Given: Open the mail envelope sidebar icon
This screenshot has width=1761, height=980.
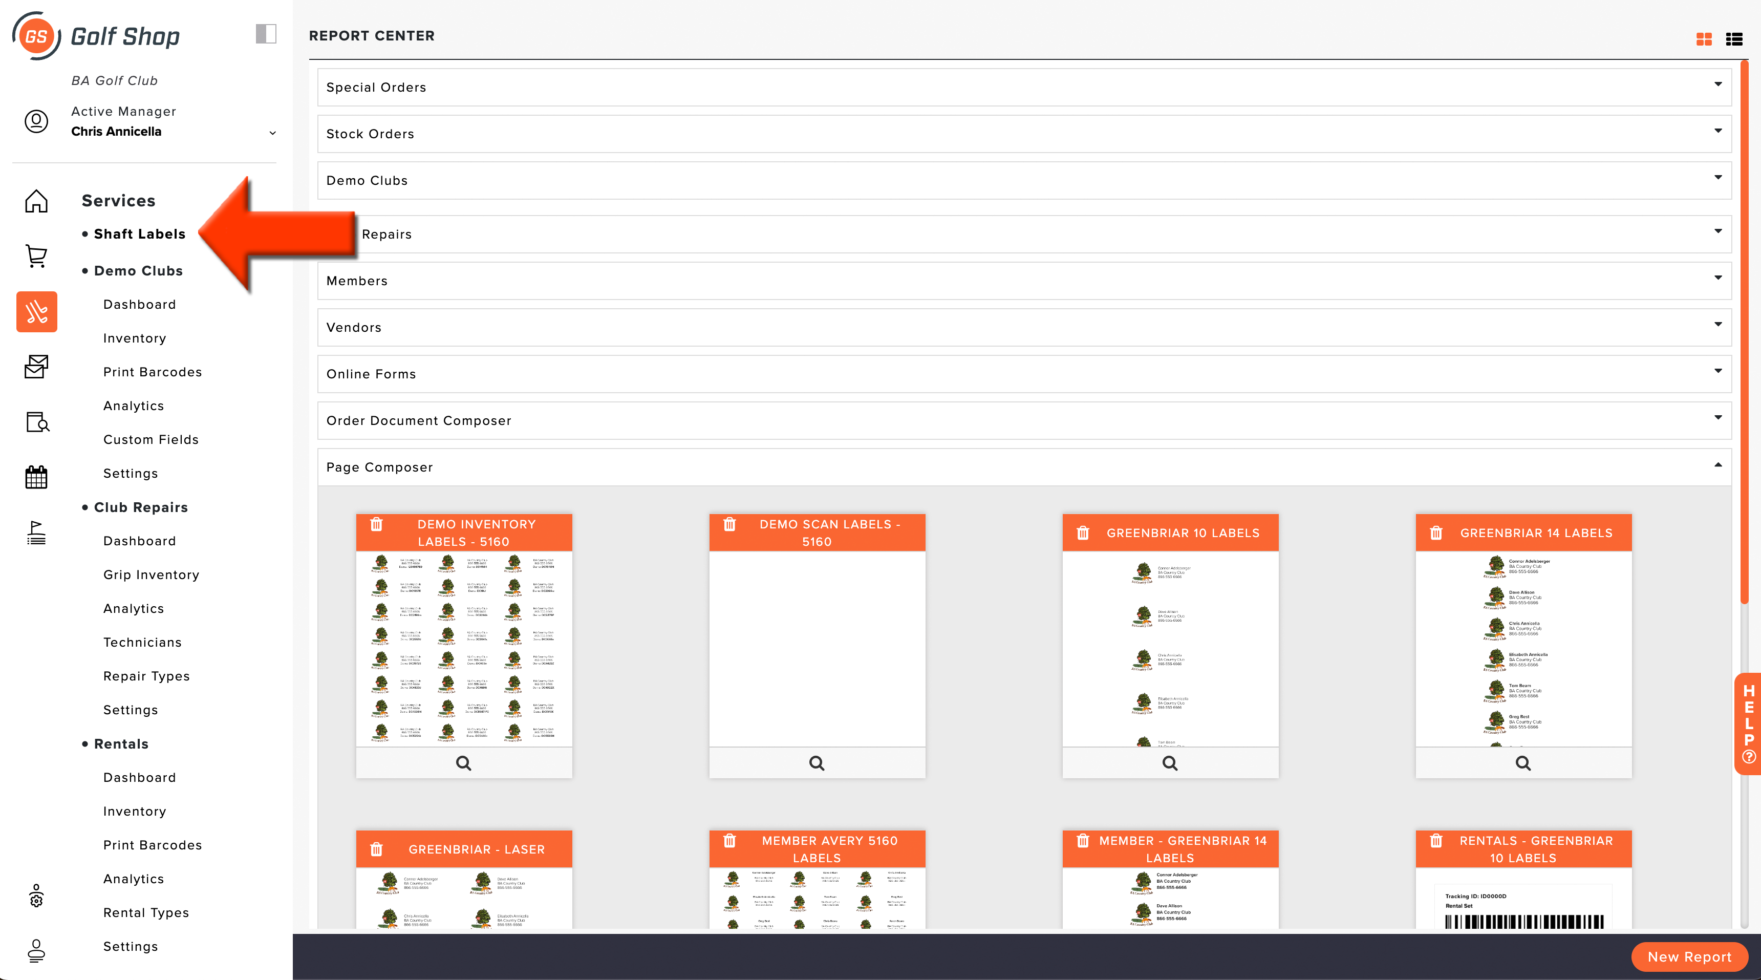Looking at the screenshot, I should [x=36, y=367].
